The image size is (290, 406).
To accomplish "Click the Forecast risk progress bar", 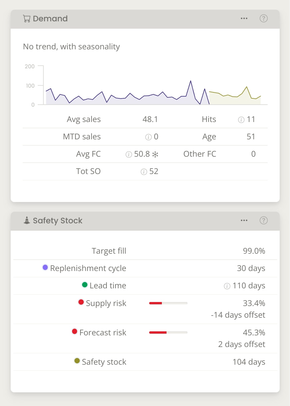I will click(168, 332).
